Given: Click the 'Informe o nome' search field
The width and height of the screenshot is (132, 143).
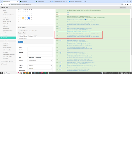Looking at the screenshot, I should (x=35, y=38).
